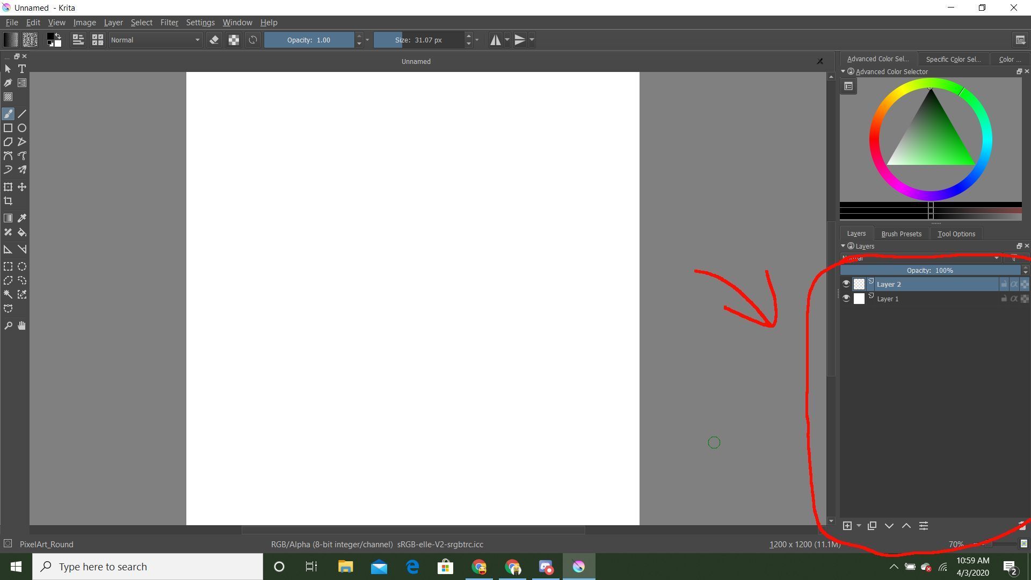1031x580 pixels.
Task: Open the Gradient tool
Action: click(x=8, y=218)
